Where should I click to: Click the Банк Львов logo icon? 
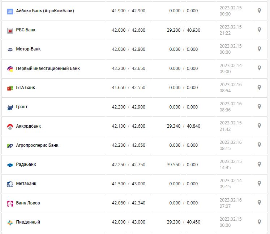(x=10, y=203)
